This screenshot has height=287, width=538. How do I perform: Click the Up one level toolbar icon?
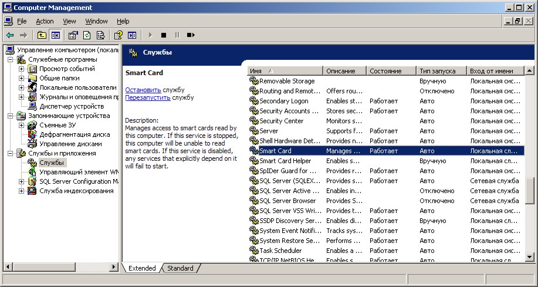42,35
